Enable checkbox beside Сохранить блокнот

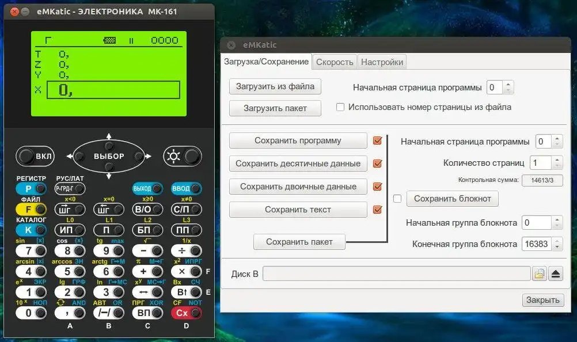397,199
